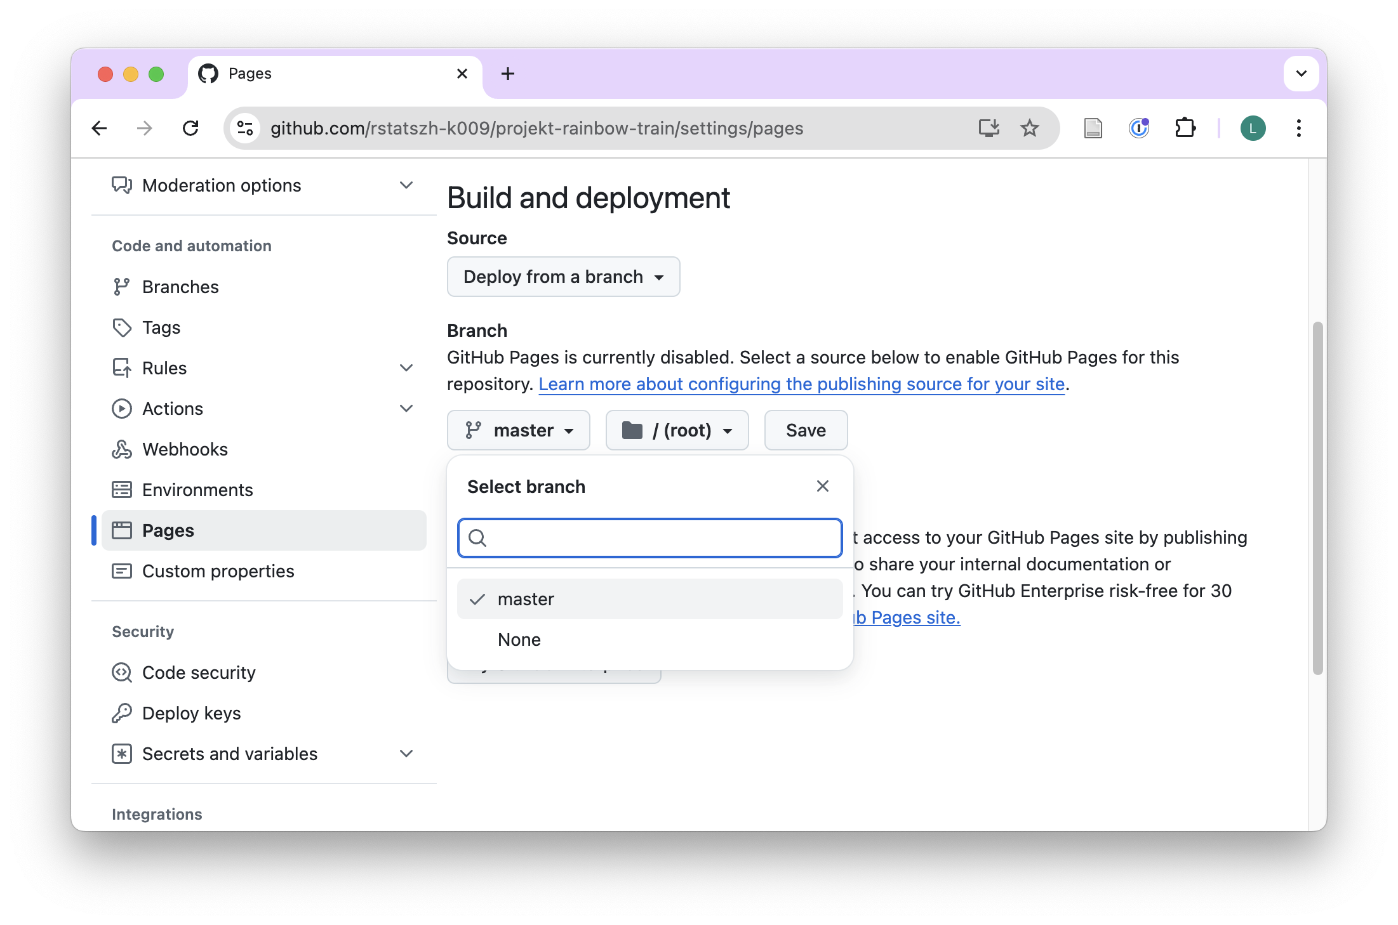
Task: Focus the branch search field
Action: pyautogui.click(x=650, y=538)
